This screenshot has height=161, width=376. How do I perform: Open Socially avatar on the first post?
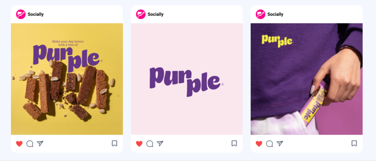(21, 14)
